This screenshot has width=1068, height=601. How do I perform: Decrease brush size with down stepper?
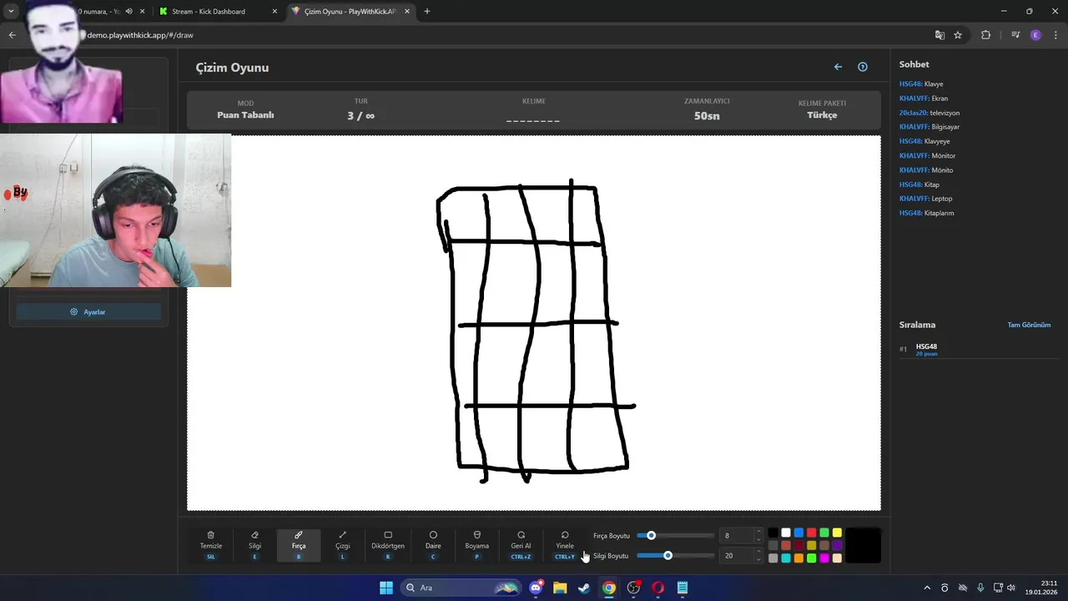(x=758, y=540)
